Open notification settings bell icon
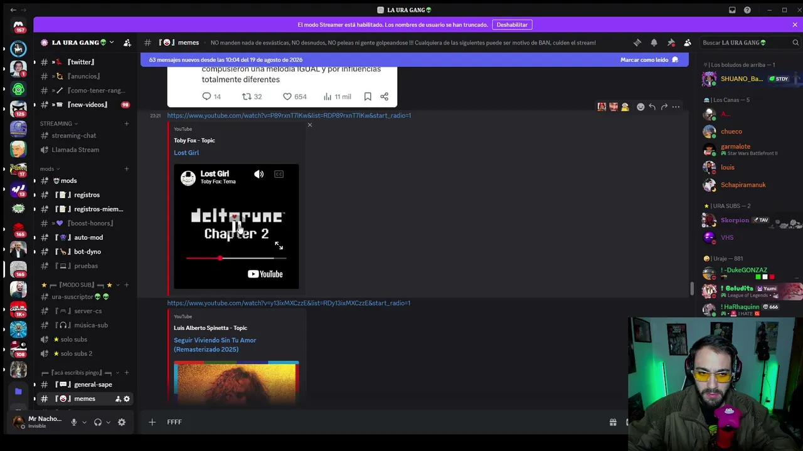This screenshot has height=451, width=803. pos(654,43)
